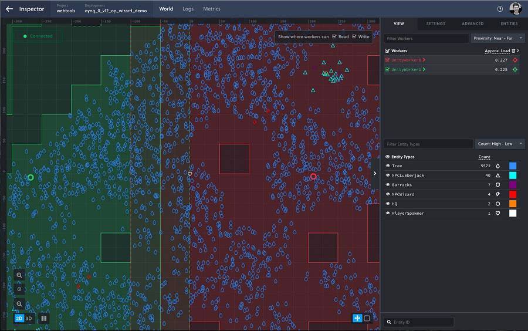Hide Tree entities with eye icon

pos(388,166)
